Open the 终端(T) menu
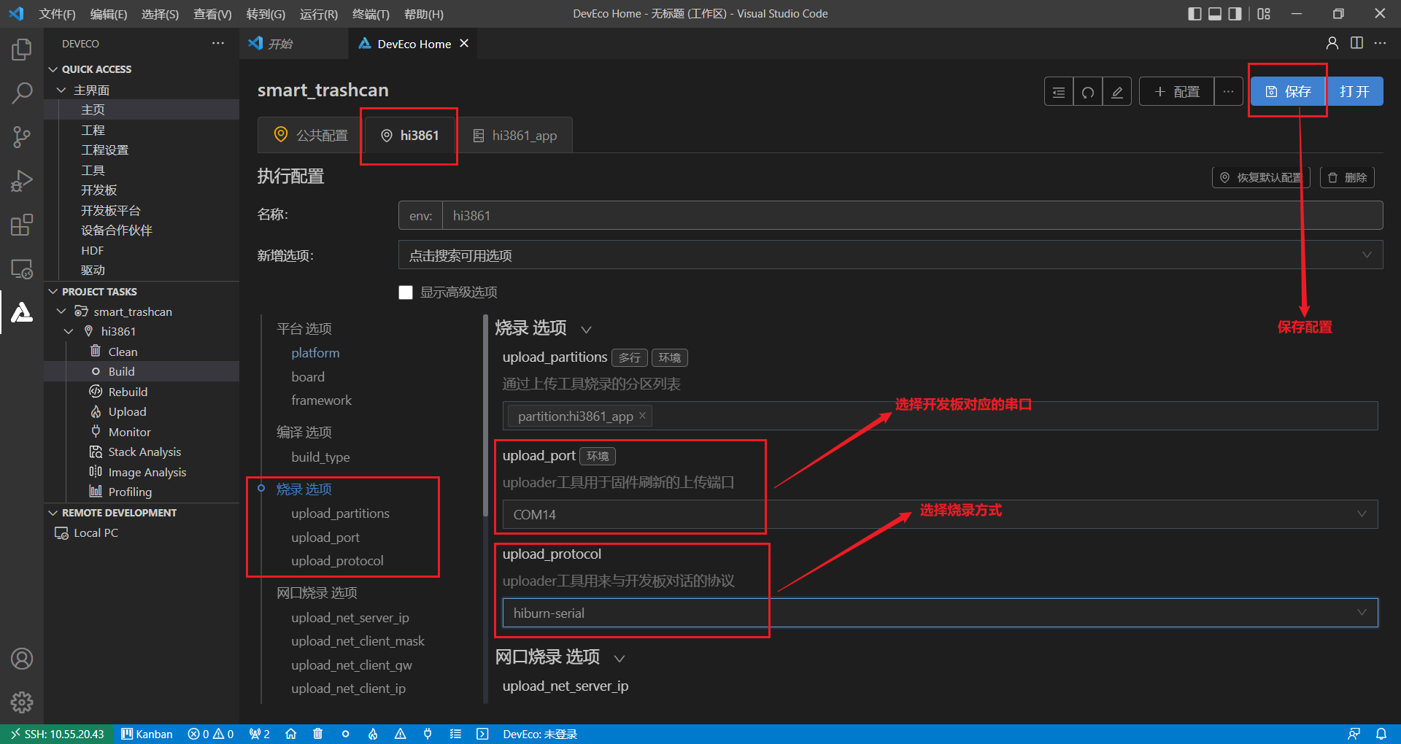 coord(371,14)
